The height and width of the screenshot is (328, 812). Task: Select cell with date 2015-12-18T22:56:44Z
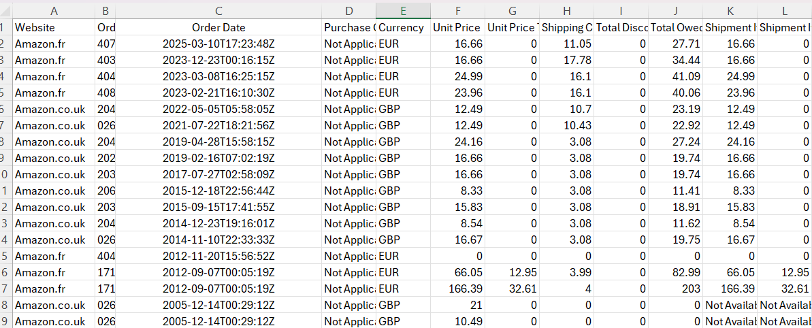tap(218, 191)
